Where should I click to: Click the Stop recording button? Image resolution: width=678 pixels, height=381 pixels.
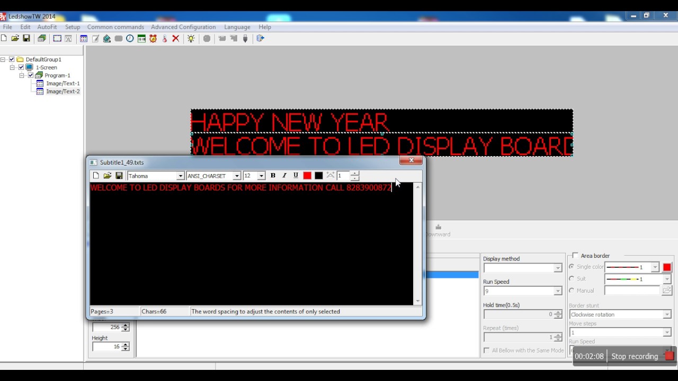pos(635,356)
